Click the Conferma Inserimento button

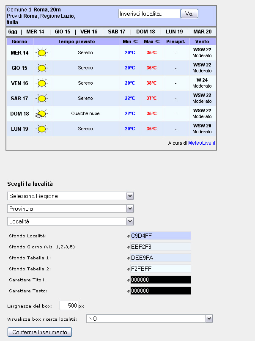(40, 332)
